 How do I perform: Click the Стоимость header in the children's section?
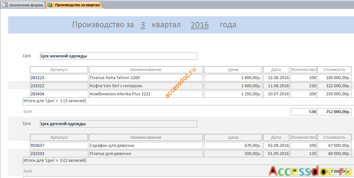click(335, 137)
